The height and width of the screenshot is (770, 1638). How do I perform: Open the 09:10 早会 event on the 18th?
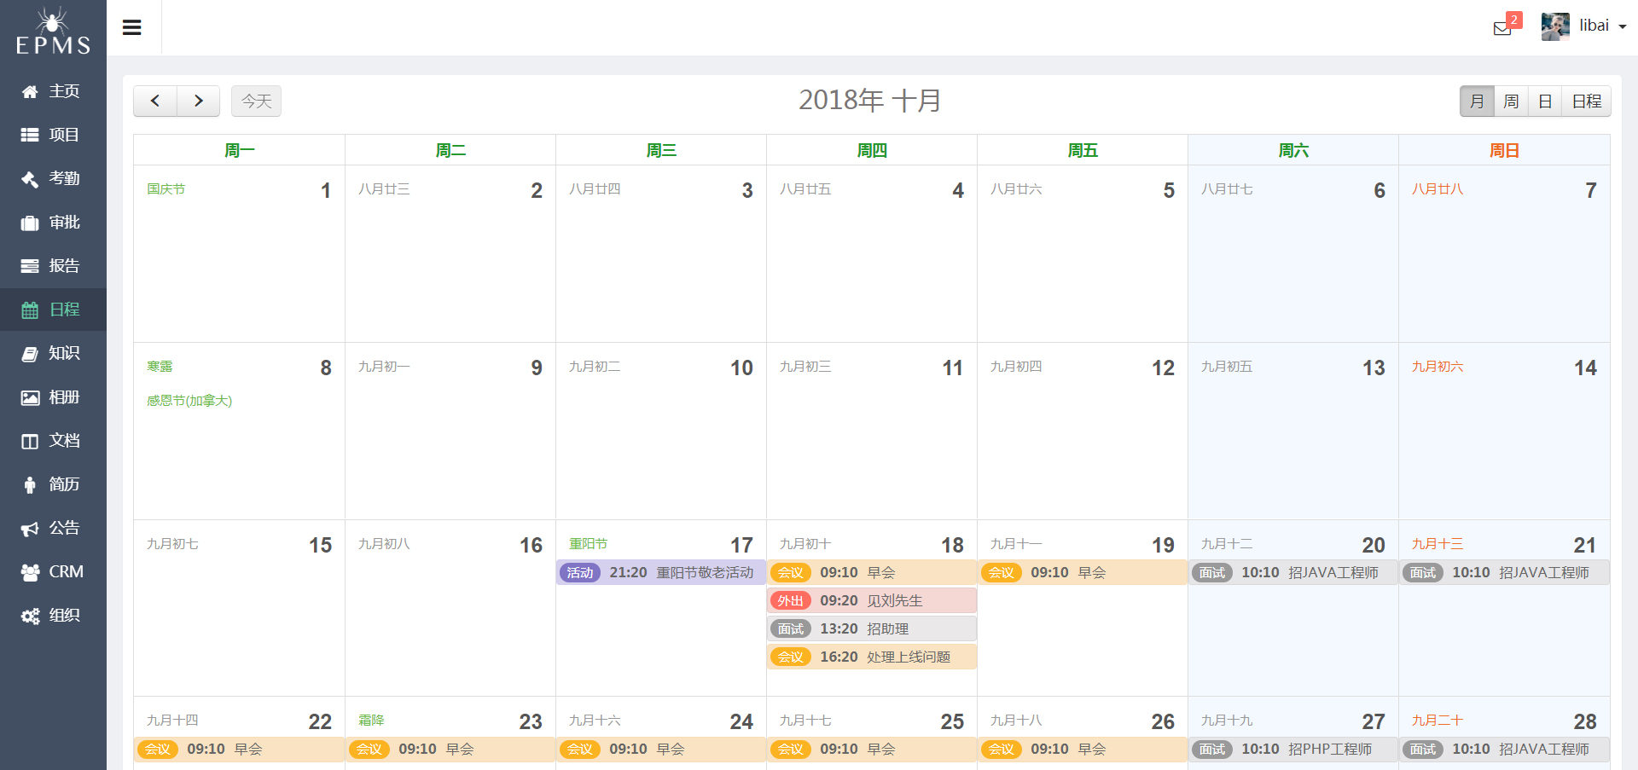click(871, 572)
